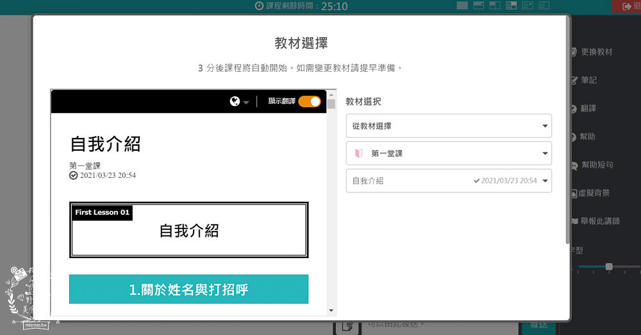The height and width of the screenshot is (335, 641).
Task: Click the scroll up arrow of material preview
Action: pyautogui.click(x=331, y=94)
